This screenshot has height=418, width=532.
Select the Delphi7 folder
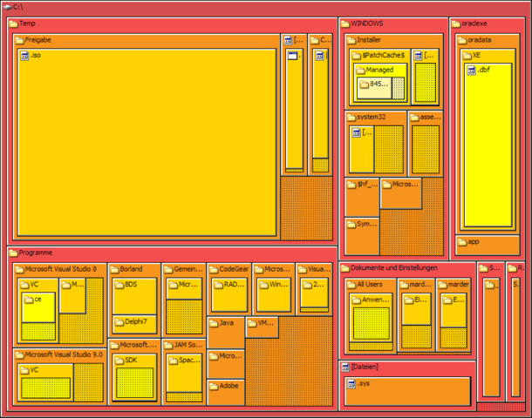click(134, 324)
